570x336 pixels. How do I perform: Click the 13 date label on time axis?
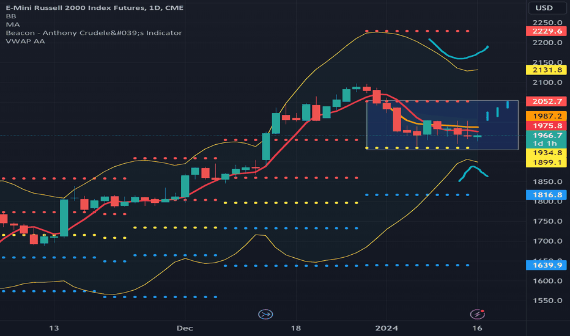click(x=54, y=328)
